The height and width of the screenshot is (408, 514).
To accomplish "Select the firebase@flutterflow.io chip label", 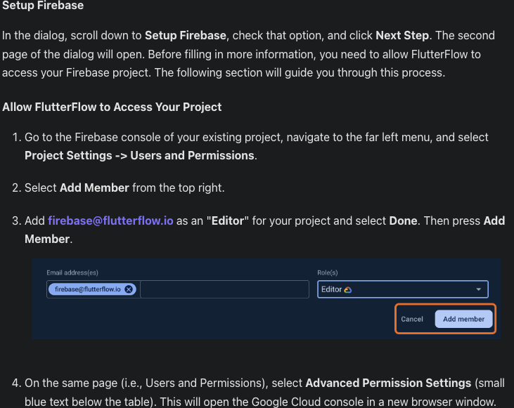I will tap(87, 289).
